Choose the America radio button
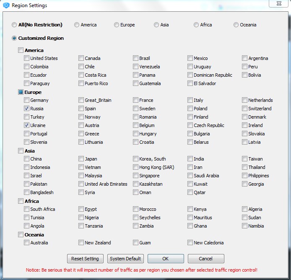Image resolution: width=291 pixels, height=280 pixels. point(77,25)
